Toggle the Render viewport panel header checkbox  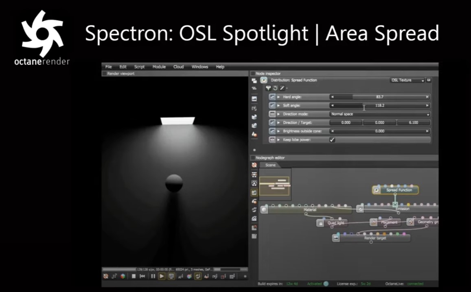pos(105,74)
